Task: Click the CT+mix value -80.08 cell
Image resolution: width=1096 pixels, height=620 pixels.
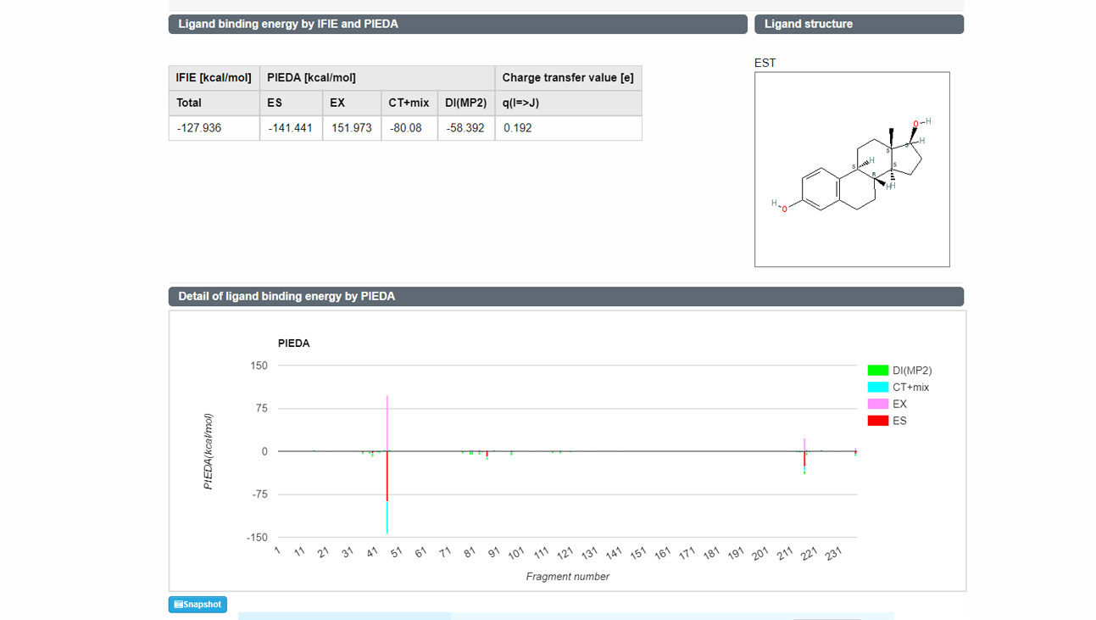Action: (x=409, y=128)
